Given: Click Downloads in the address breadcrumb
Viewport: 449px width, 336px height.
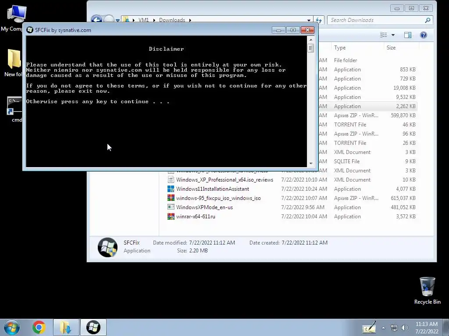Looking at the screenshot, I should pyautogui.click(x=172, y=20).
